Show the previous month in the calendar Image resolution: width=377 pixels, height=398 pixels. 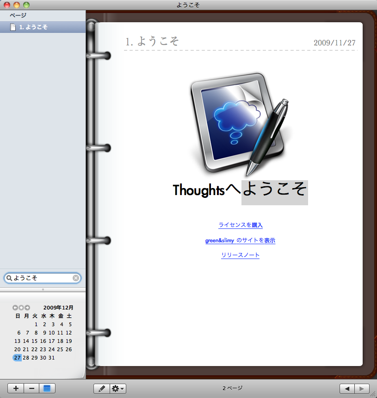[x=15, y=308]
